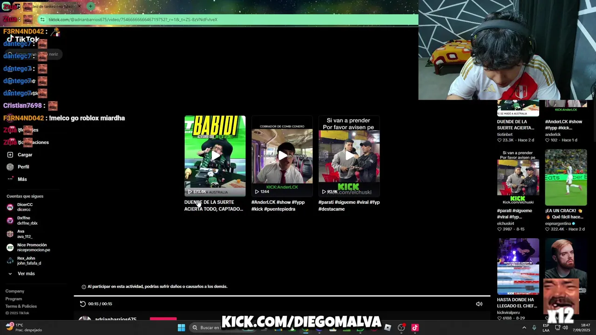596x335 pixels.
Task: Open a new browser tab with plus
Action: coord(90,7)
